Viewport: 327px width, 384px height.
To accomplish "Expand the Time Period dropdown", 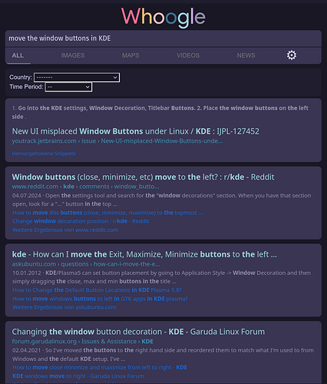I will 68,87.
